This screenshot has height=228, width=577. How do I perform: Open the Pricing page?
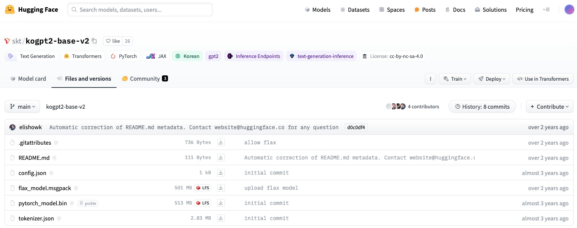[524, 9]
